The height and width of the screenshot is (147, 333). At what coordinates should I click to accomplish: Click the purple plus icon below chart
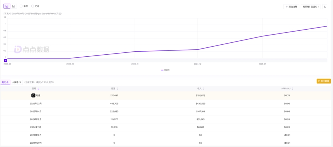pos(6,60)
